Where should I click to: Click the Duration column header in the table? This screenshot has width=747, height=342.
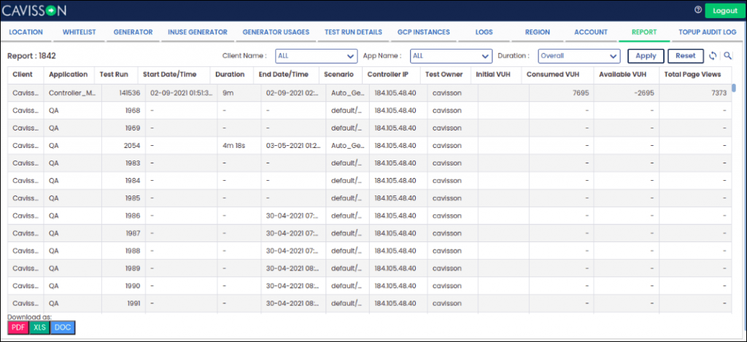(x=230, y=74)
